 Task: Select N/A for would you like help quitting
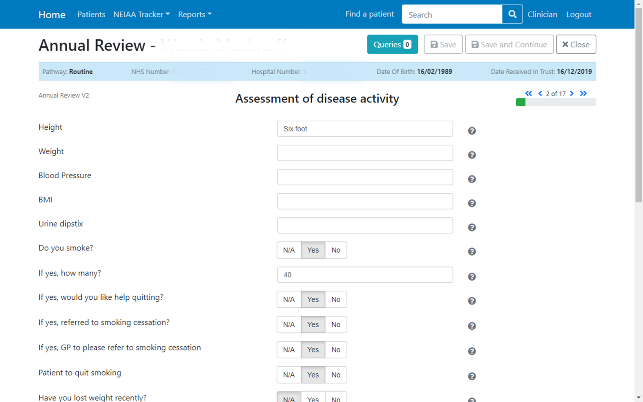tap(289, 299)
